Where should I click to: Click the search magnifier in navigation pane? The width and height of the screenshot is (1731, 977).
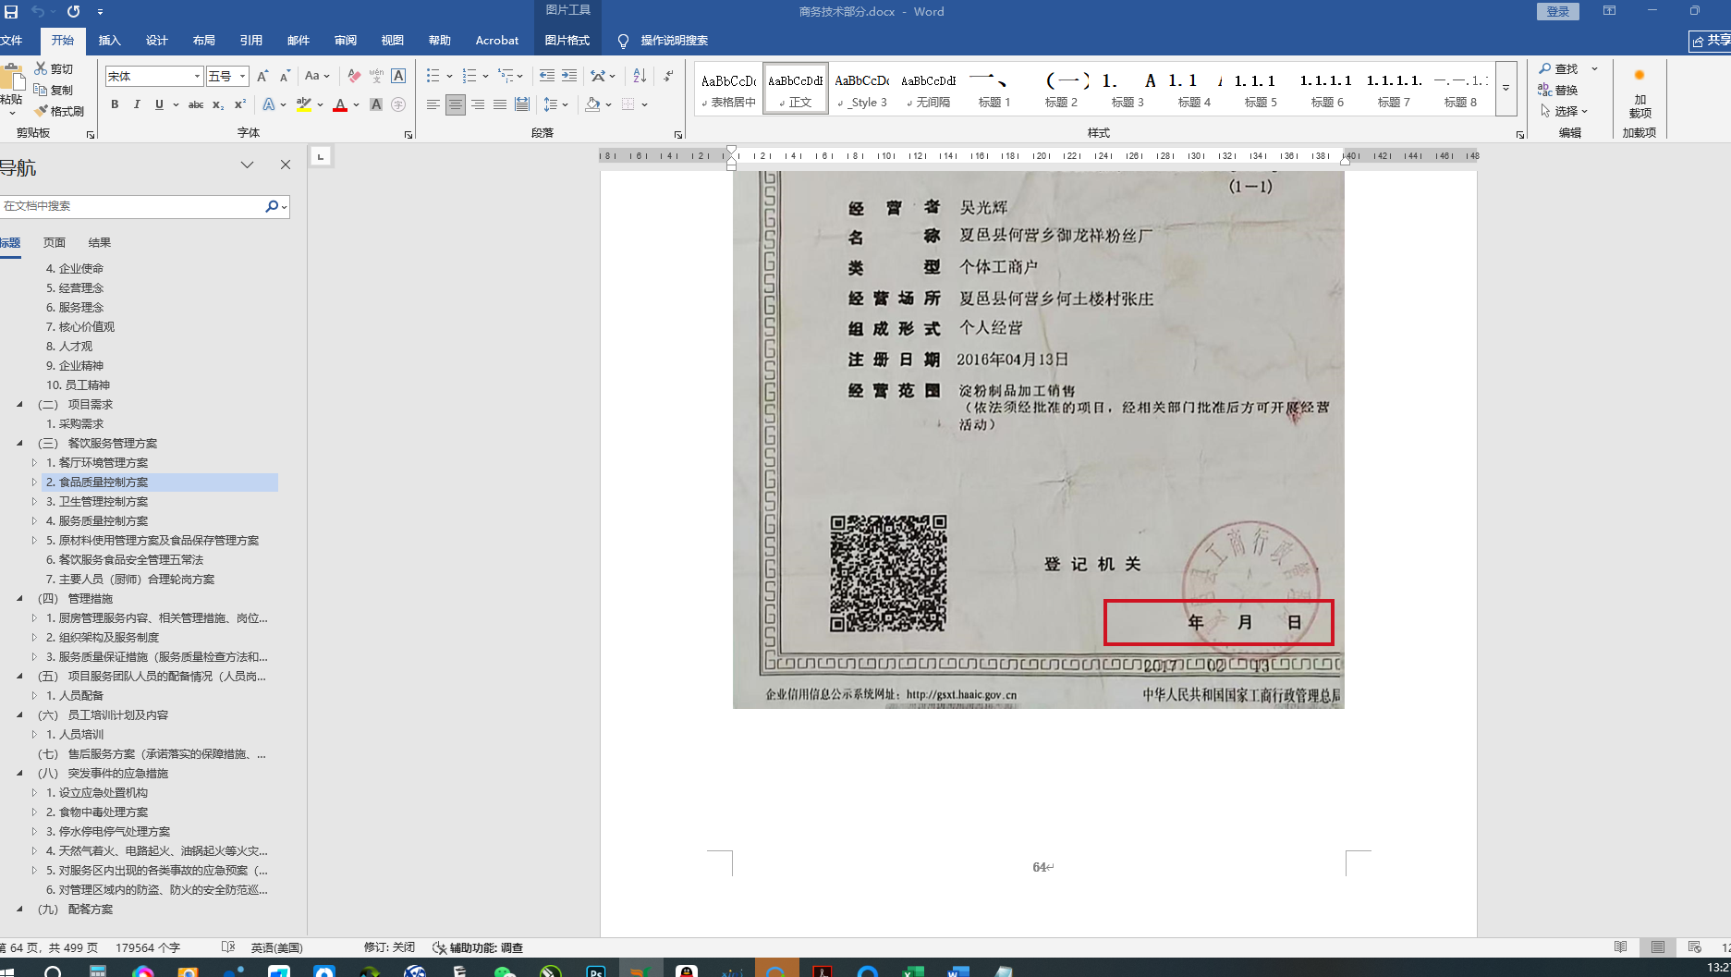(272, 206)
